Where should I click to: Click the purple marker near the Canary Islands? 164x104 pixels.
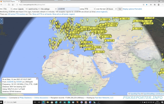coord(45,57)
